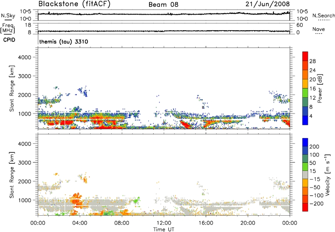
Task: Click the '4000' tick of the power panel
Action: point(24,57)
